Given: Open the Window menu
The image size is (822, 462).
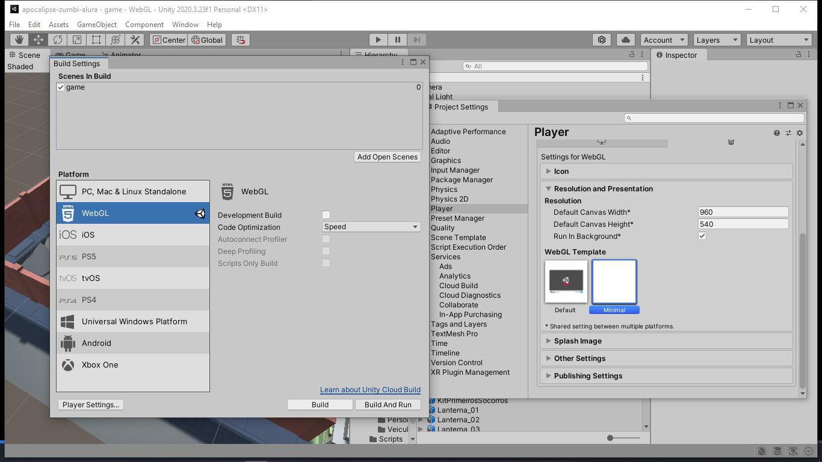Looking at the screenshot, I should click(185, 24).
